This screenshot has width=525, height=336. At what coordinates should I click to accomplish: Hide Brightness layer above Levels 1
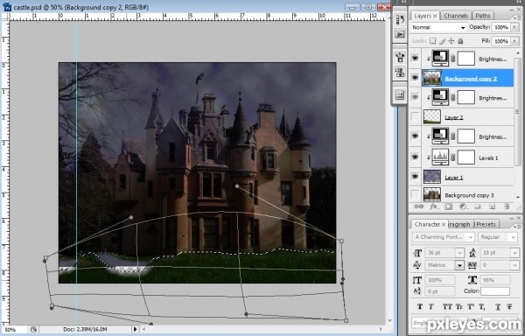415,136
